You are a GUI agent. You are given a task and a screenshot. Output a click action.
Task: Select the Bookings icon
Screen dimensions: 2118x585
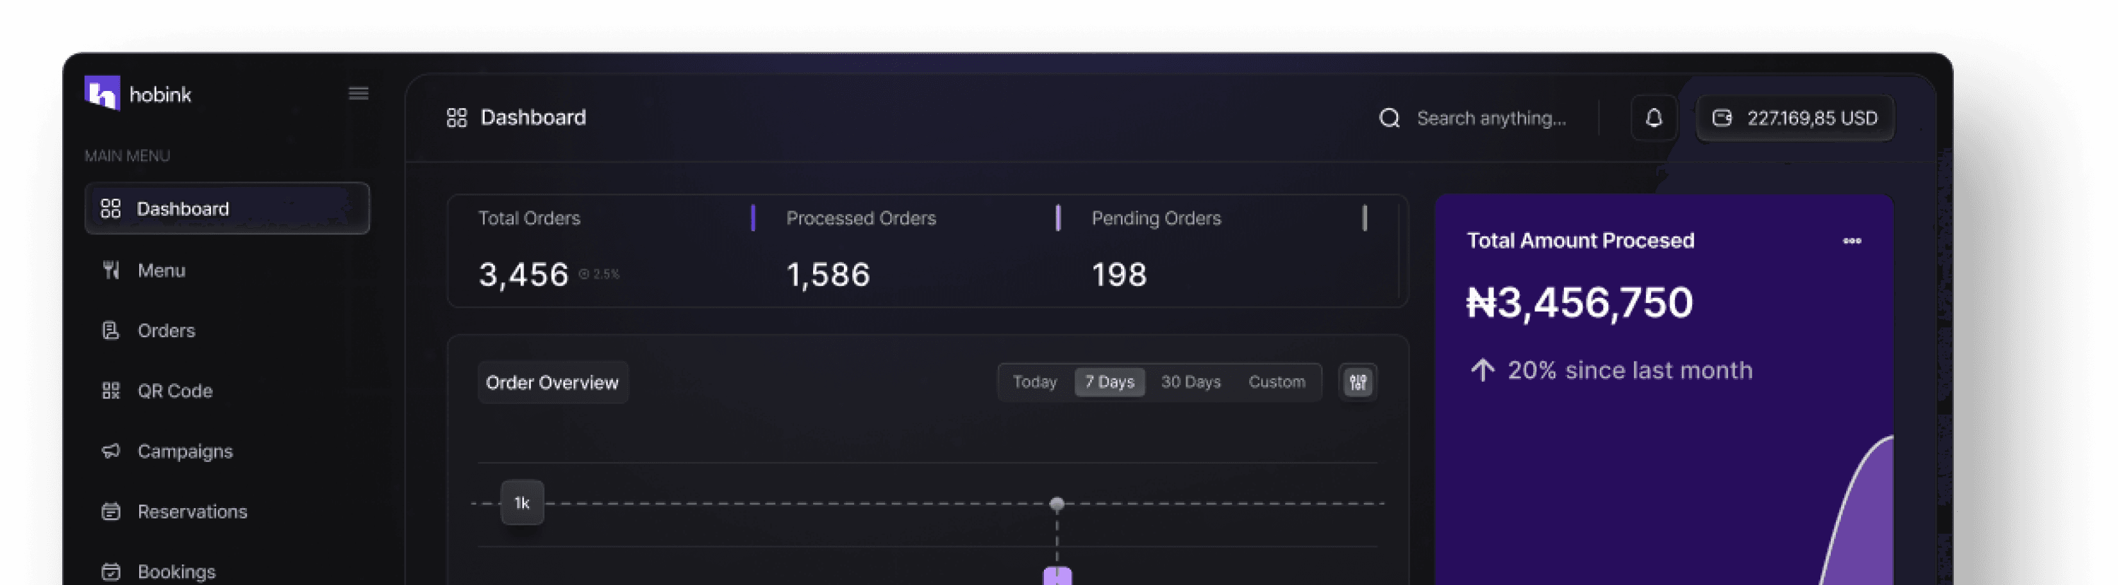tap(111, 570)
